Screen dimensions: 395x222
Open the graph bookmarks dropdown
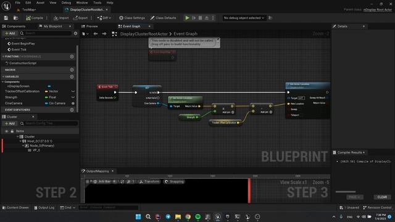click(85, 34)
